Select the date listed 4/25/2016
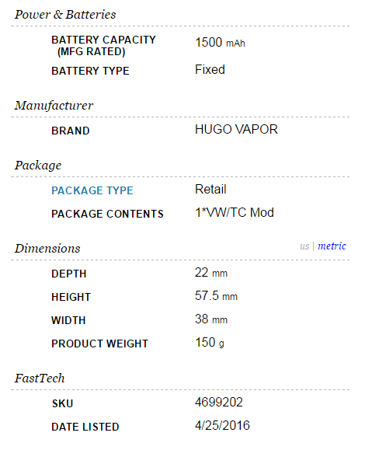The image size is (379, 457). point(222,426)
